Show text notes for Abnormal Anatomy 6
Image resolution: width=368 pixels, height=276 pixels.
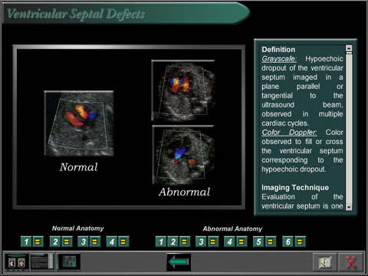[x=300, y=242]
